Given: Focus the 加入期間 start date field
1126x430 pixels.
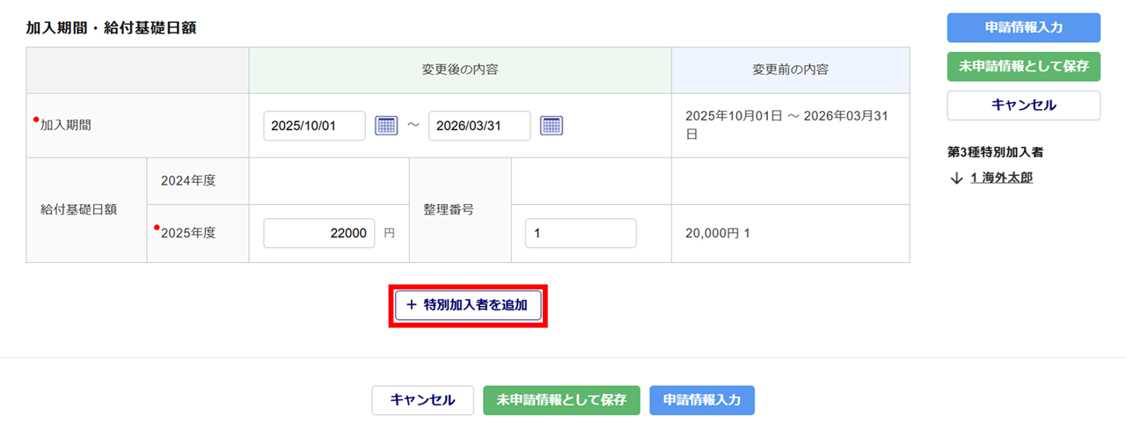Looking at the screenshot, I should tap(314, 126).
